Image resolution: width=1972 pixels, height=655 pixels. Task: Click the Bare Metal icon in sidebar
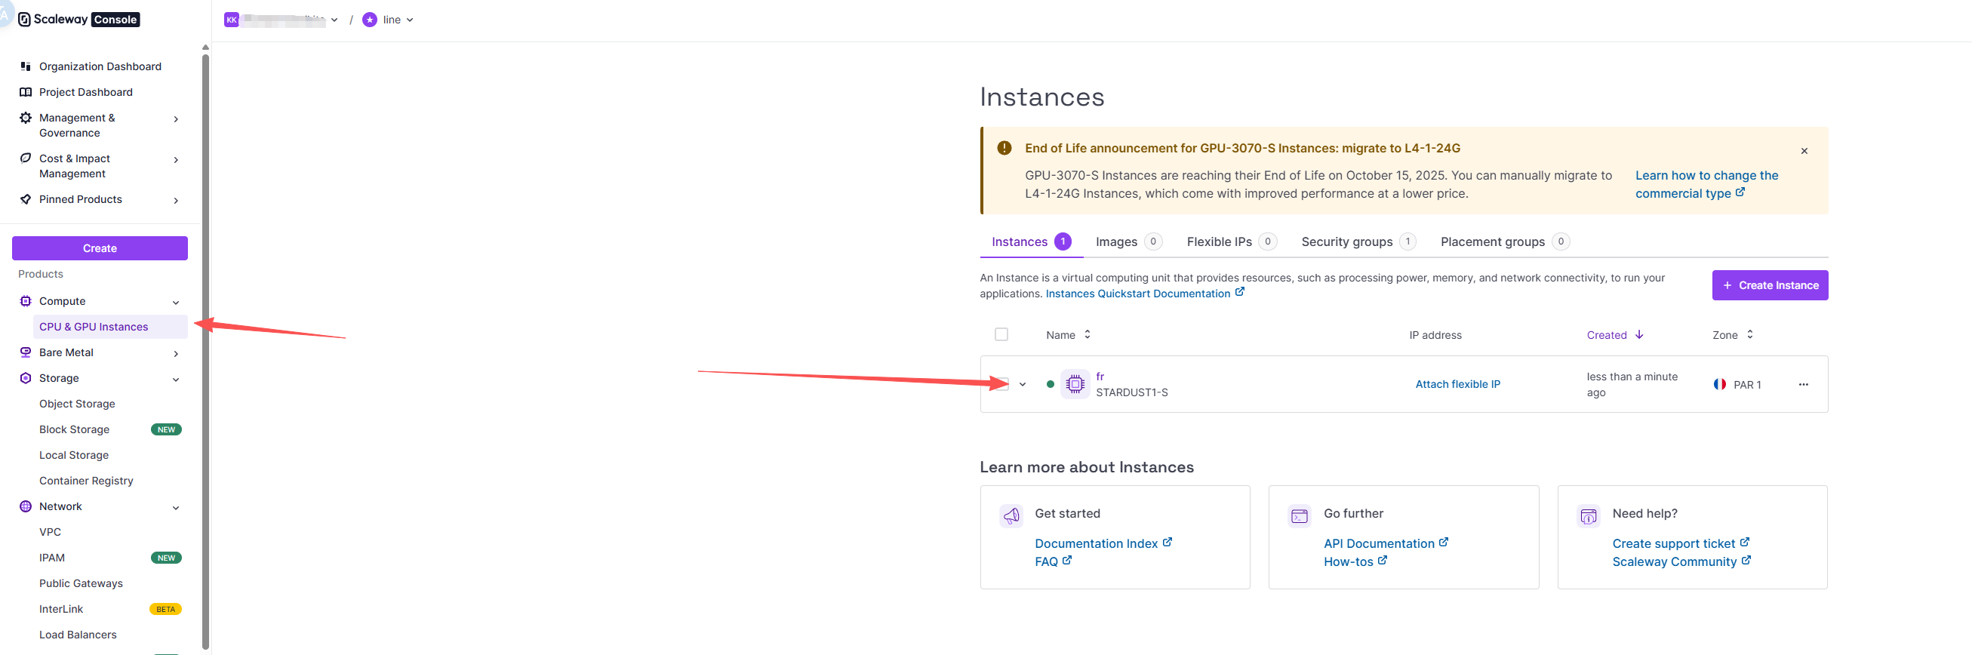click(25, 352)
